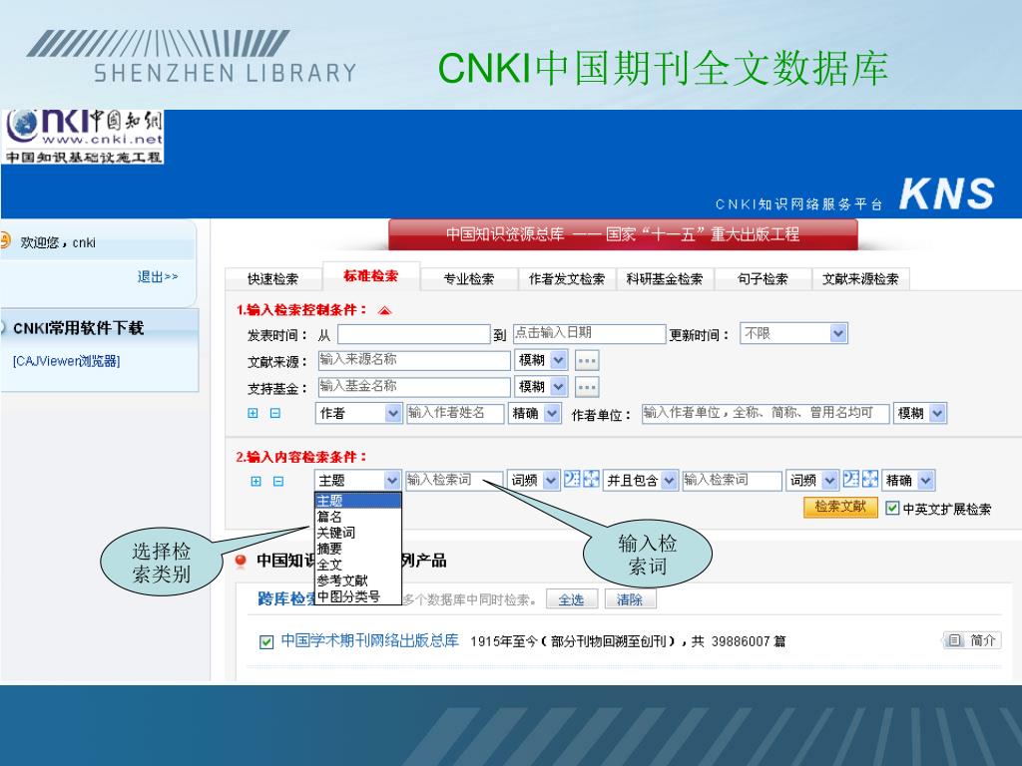Click the 清除 button

[x=631, y=599]
